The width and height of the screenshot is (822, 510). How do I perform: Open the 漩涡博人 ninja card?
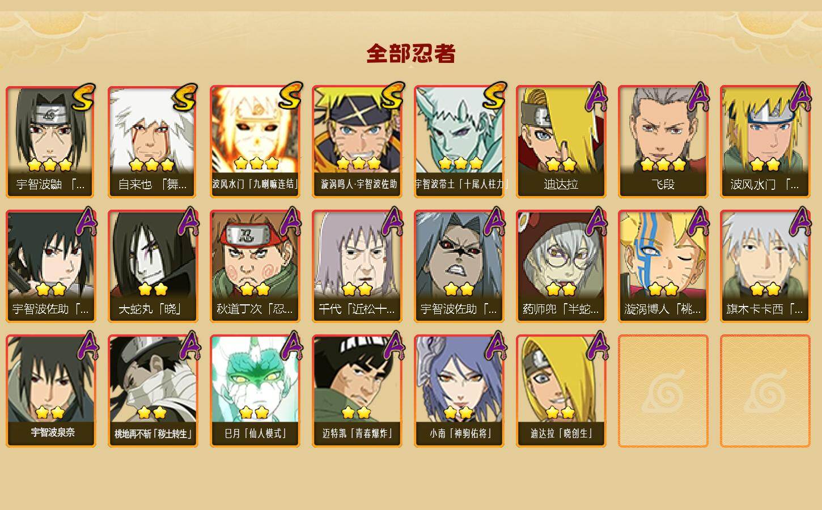pyautogui.click(x=663, y=266)
